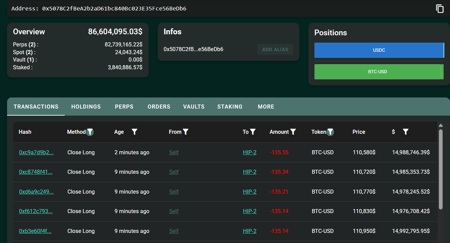Click the From column filter icon

(x=185, y=132)
